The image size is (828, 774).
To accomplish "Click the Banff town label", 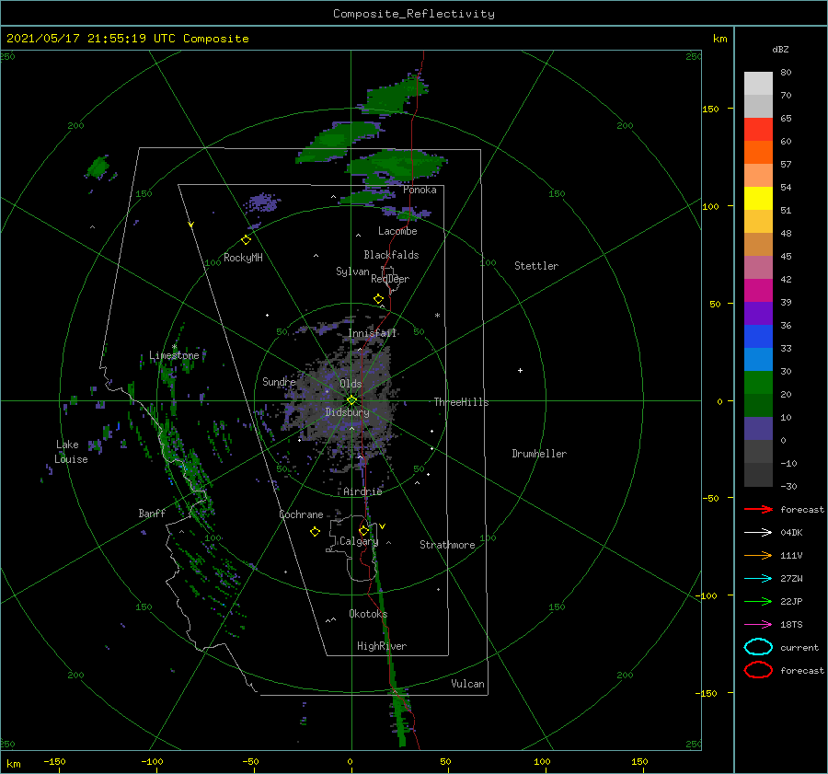I will point(152,513).
